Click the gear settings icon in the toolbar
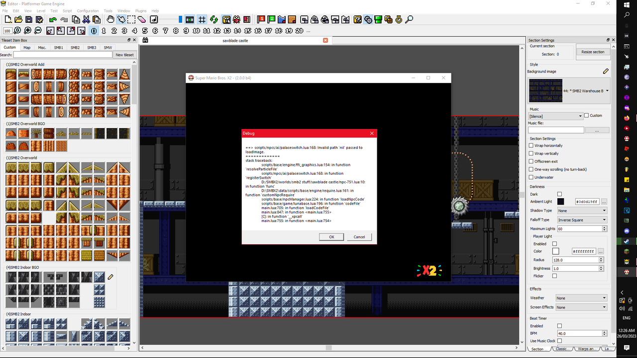Viewport: 637px width, 358px height. click(x=368, y=19)
